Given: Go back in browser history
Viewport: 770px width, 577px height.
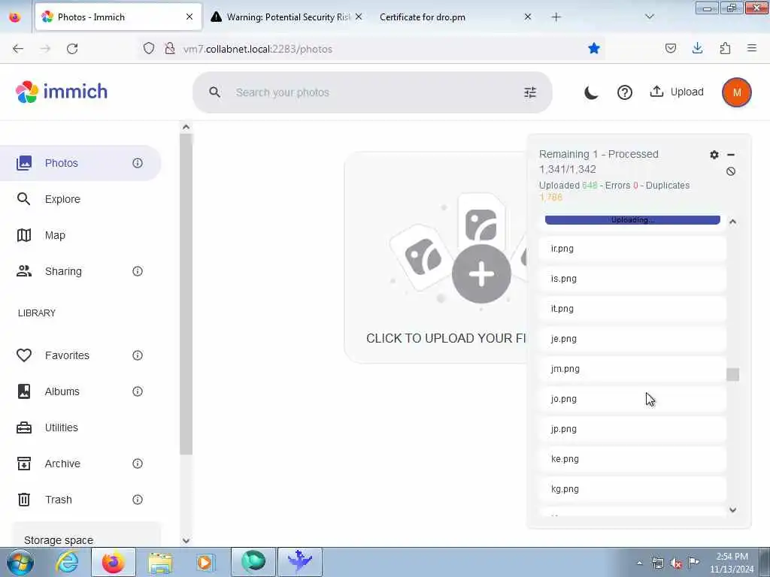Looking at the screenshot, I should (18, 49).
